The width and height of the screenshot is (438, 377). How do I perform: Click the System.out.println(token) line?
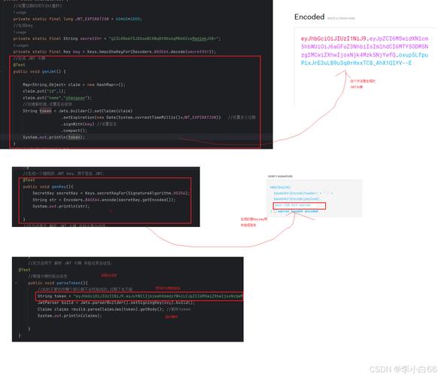[53, 137]
